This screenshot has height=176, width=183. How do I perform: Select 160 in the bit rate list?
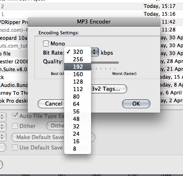click(78, 74)
